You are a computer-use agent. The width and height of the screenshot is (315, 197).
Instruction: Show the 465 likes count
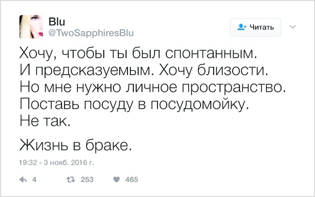pos(132,179)
